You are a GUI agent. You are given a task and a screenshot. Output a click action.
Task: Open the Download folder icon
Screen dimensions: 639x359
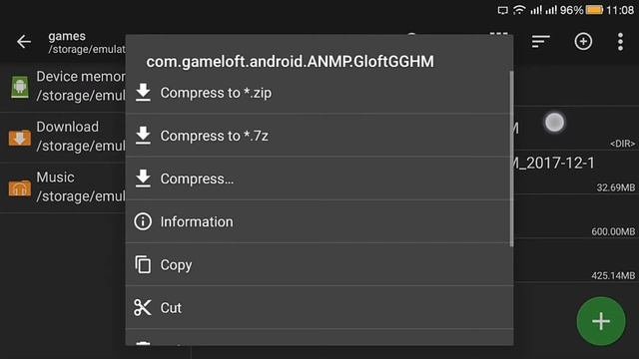point(20,138)
